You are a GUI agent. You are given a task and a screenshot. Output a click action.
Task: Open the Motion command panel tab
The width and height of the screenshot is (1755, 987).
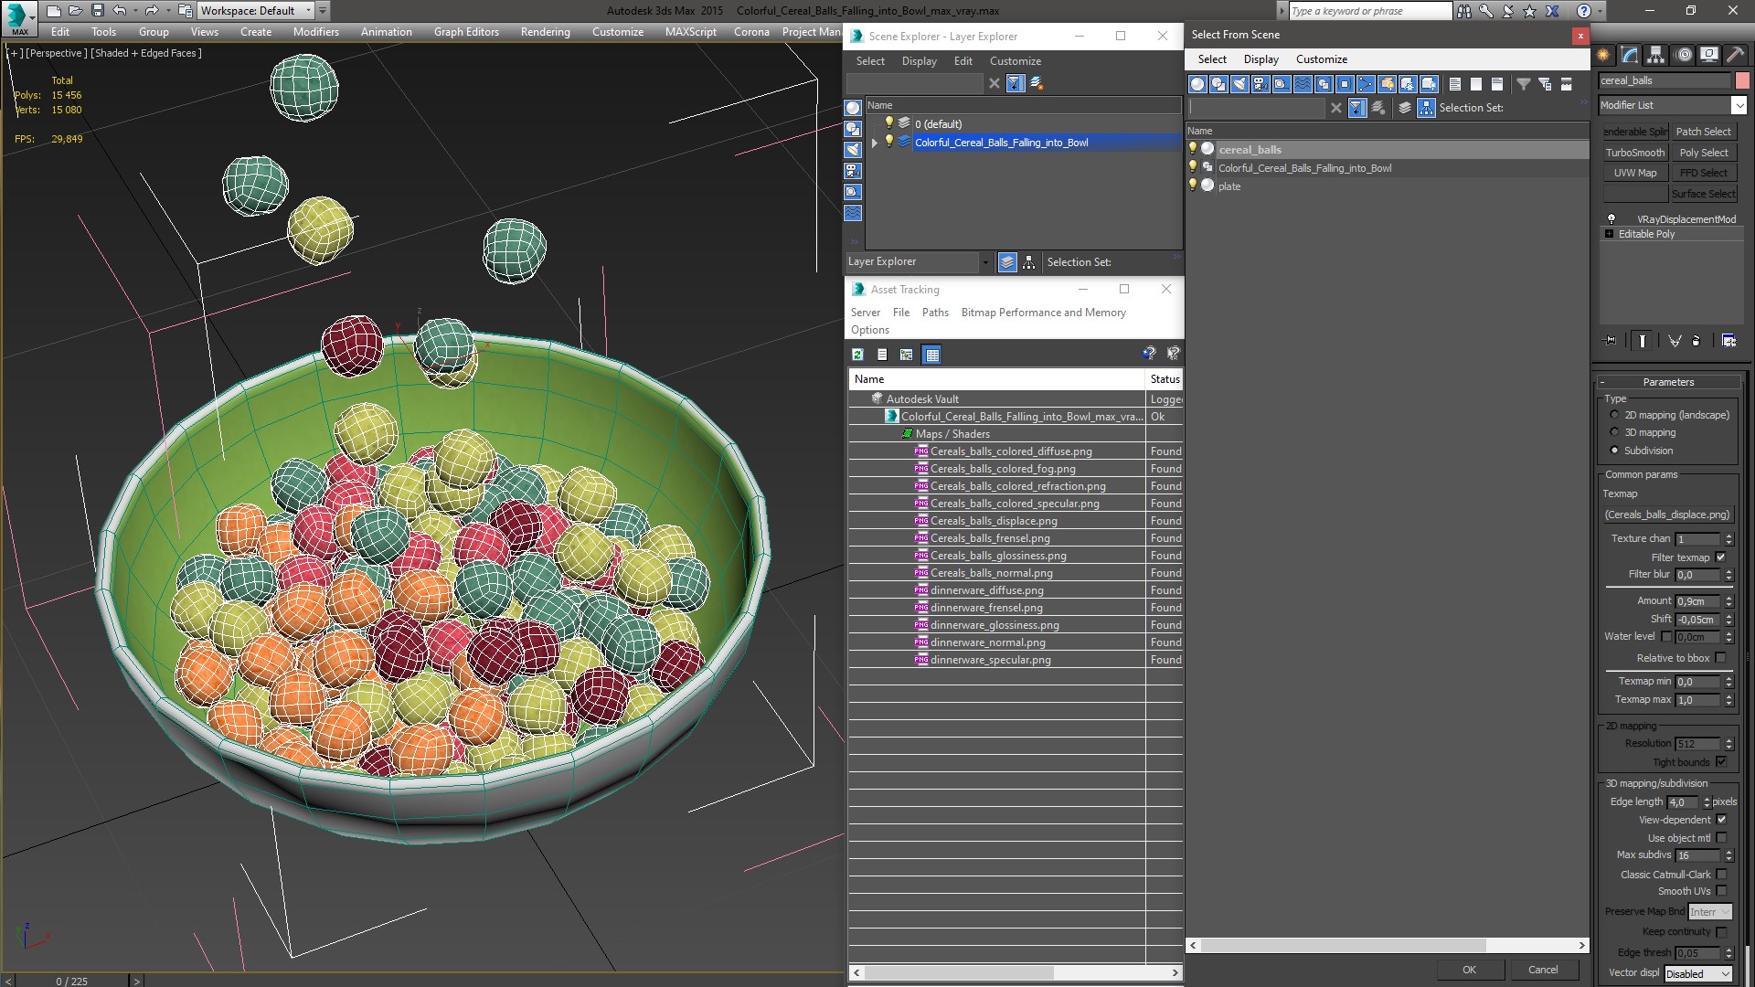(1684, 55)
